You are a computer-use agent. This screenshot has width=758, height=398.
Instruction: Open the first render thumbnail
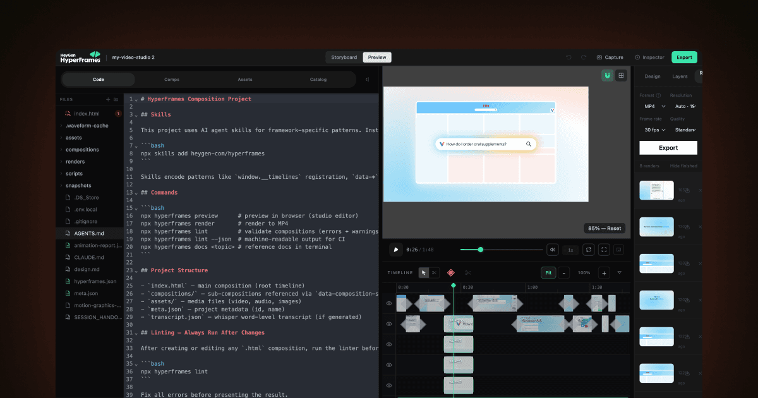pyautogui.click(x=656, y=190)
